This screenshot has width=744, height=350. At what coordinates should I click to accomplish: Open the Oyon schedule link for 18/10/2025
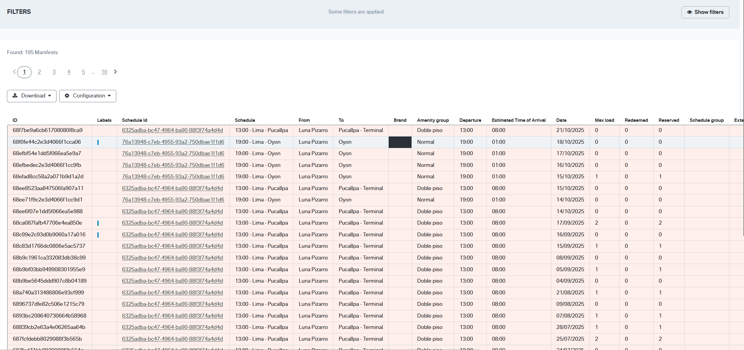click(173, 142)
